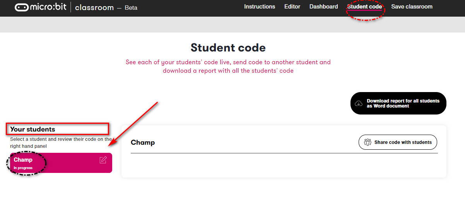Click the Your students heading
Screen dimensions: 465x200
click(32, 129)
